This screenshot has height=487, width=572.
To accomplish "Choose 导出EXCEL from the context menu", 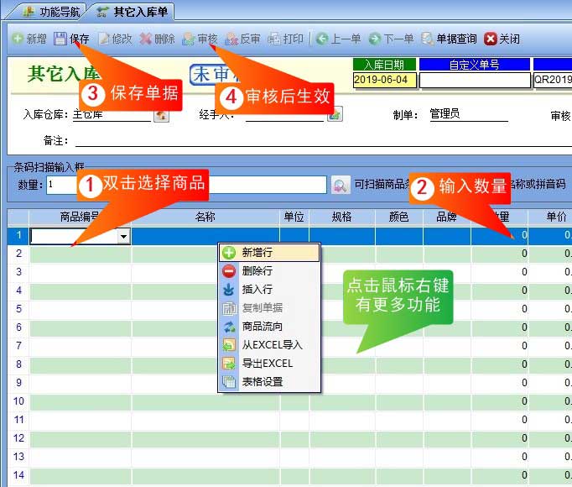I will (269, 364).
